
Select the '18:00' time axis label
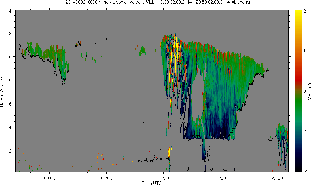220,178
